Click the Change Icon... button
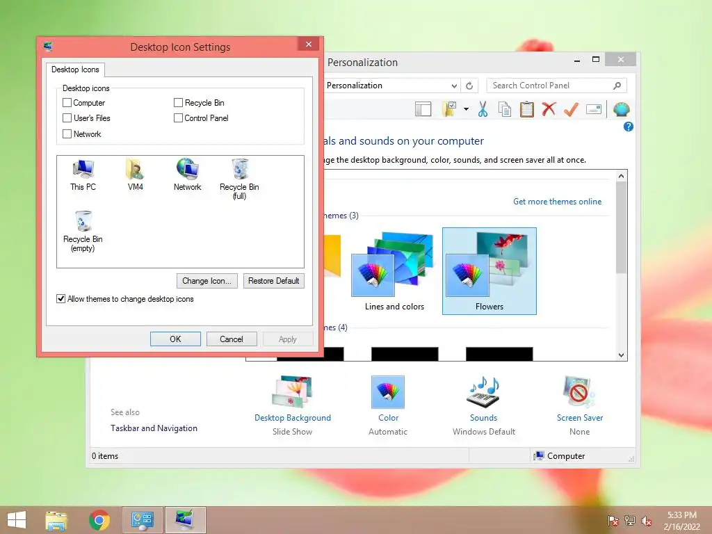Viewport: 712px width, 534px height. tap(207, 281)
